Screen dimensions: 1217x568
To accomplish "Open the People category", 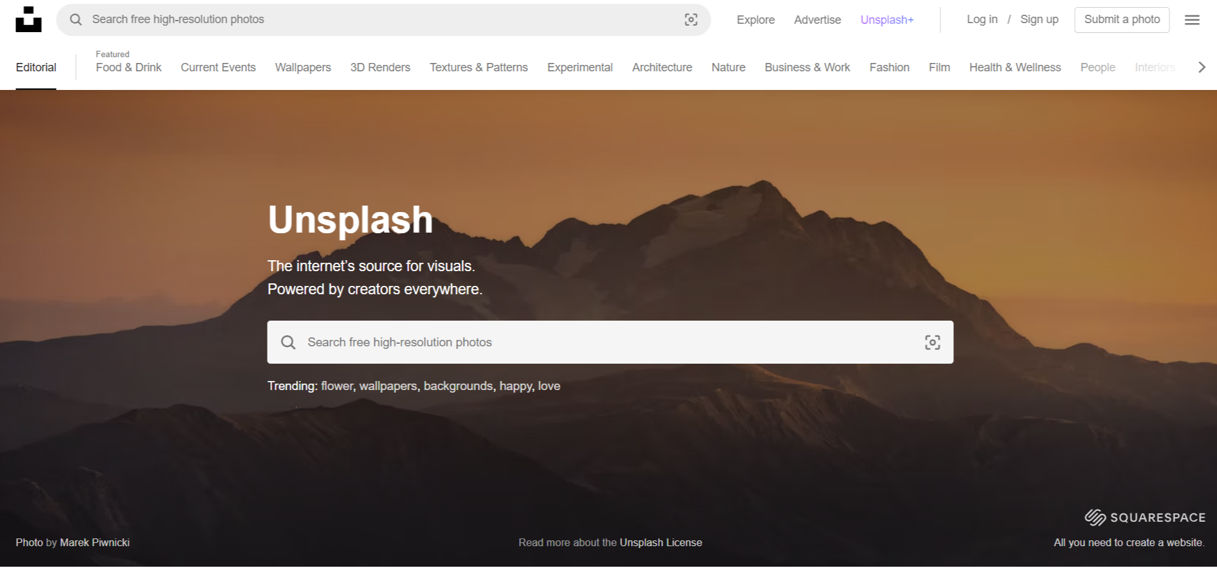I will 1097,67.
